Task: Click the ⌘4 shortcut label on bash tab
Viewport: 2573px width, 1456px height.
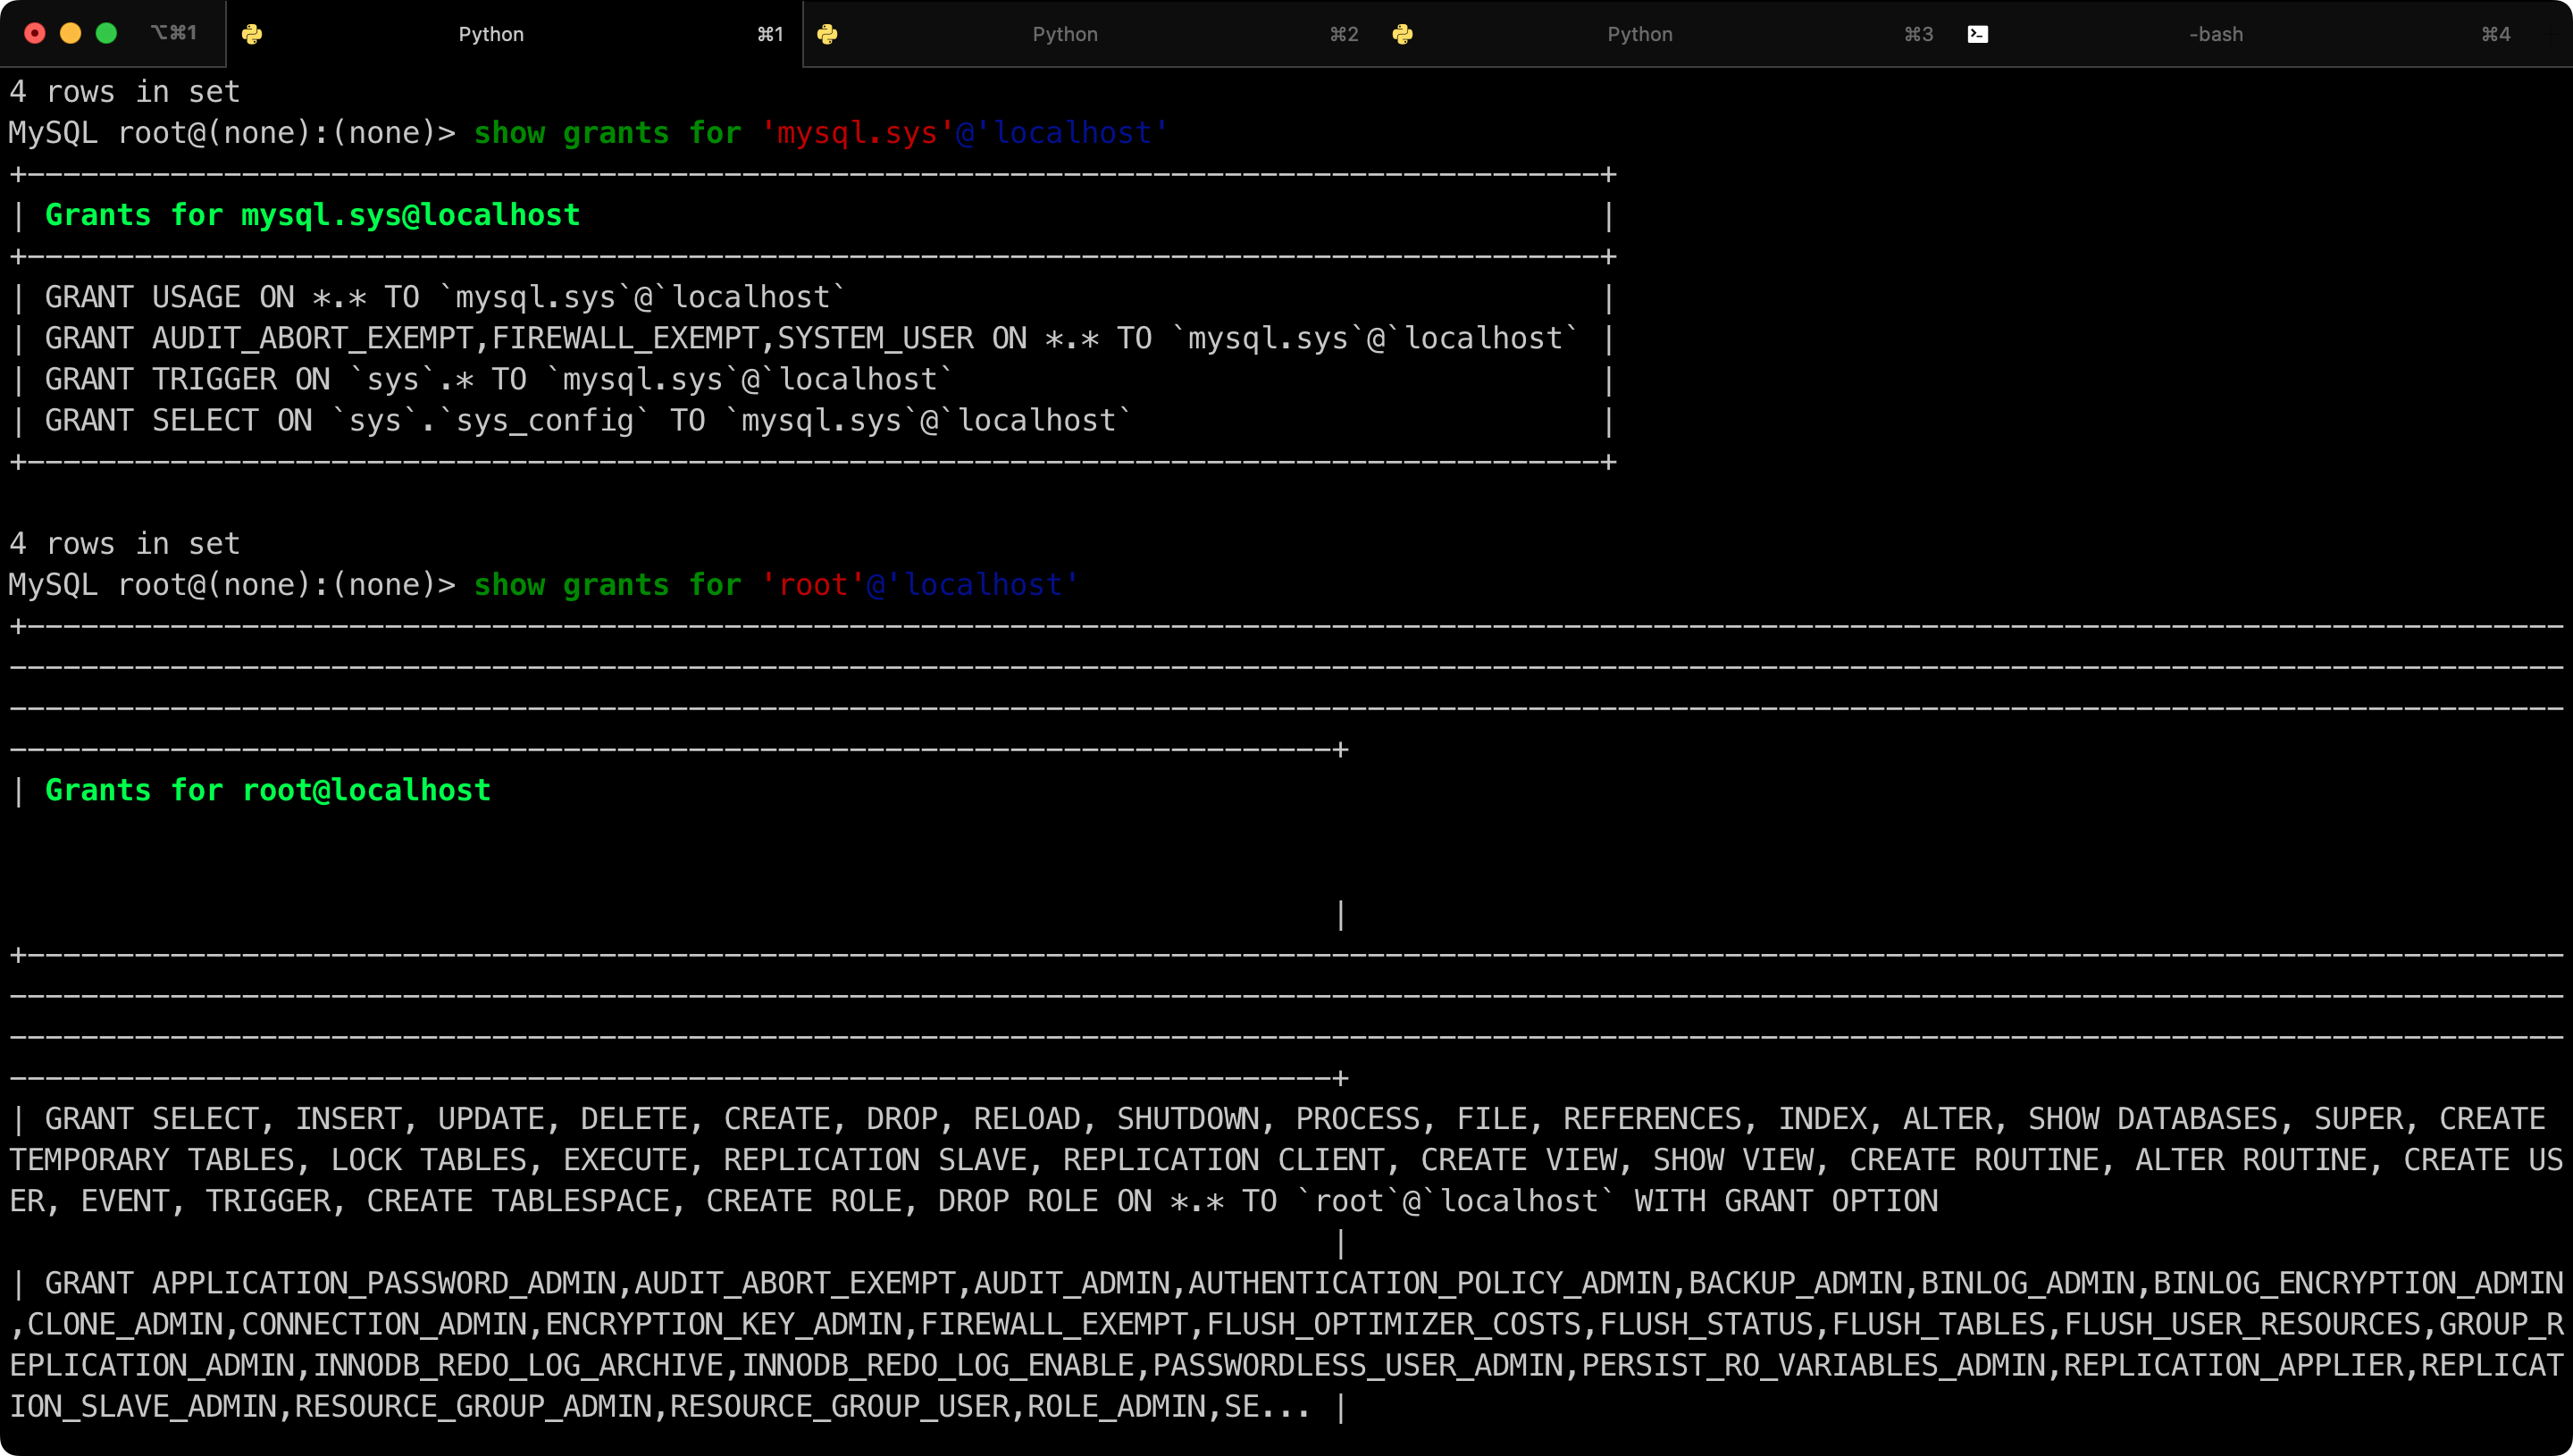Action: click(x=2495, y=34)
